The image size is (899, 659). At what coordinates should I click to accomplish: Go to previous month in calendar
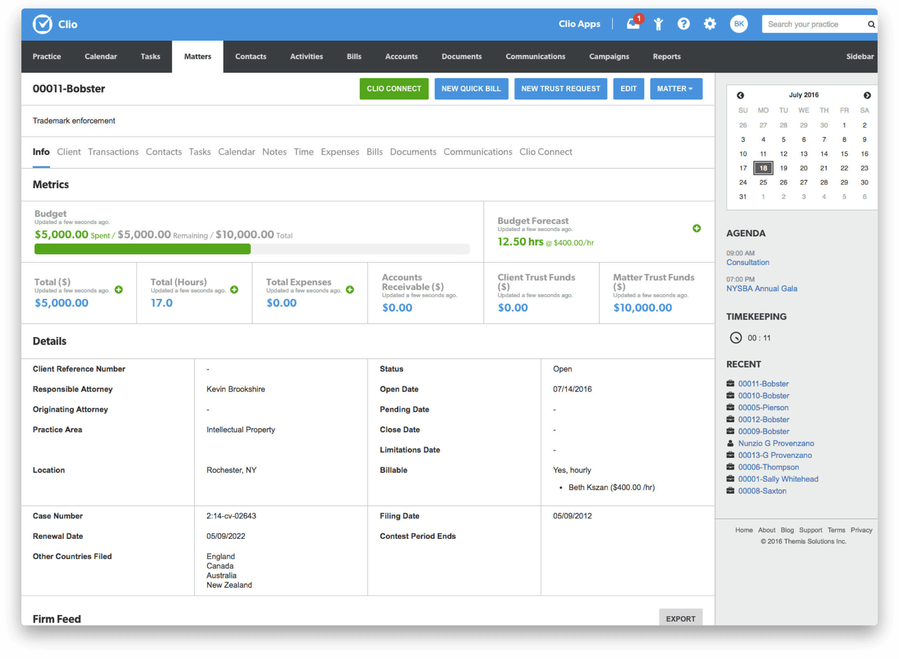point(740,95)
